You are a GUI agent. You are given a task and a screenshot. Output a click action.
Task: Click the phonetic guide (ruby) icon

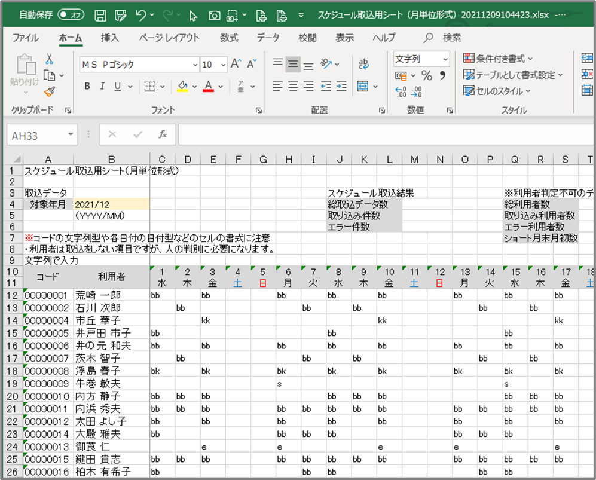click(x=240, y=86)
